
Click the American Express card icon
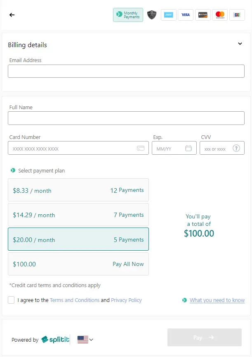coord(169,15)
